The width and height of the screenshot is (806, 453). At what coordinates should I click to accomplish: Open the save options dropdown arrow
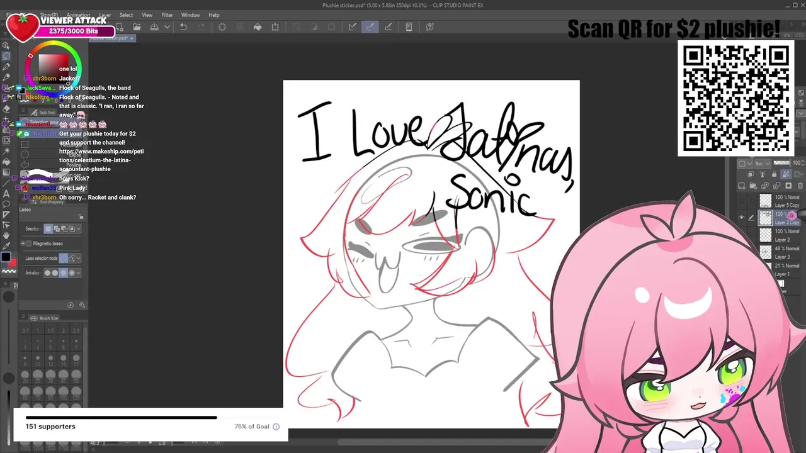(x=167, y=26)
